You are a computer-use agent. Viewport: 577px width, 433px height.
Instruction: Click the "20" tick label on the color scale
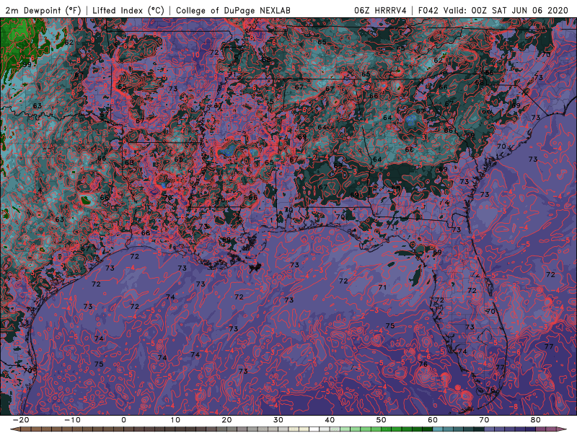pyautogui.click(x=226, y=420)
